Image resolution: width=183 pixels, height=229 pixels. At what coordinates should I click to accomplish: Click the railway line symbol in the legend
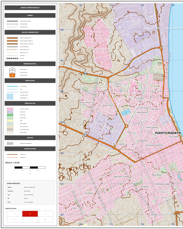tap(13, 58)
